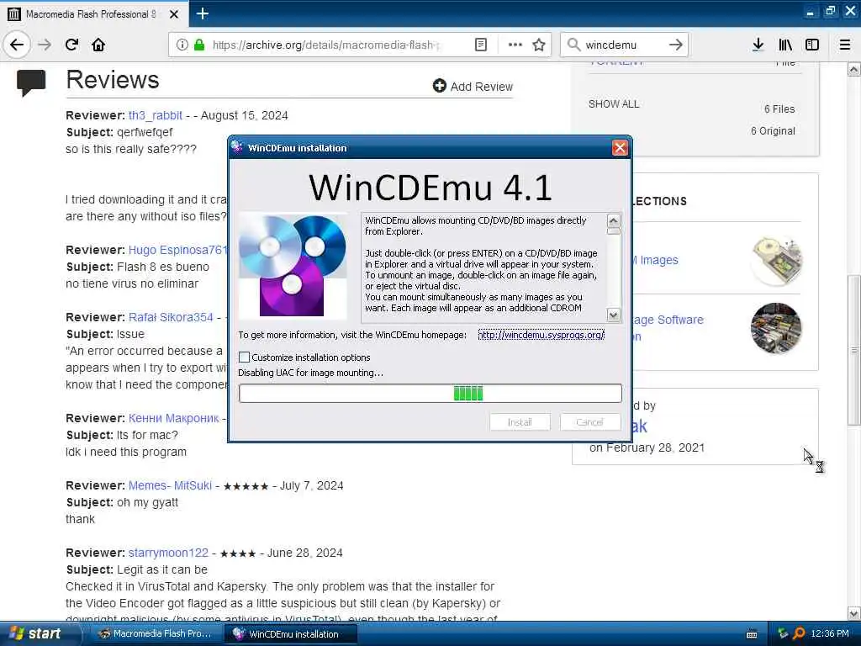Close the WinCDEmu installation dialog
The image size is (861, 646).
(x=620, y=148)
